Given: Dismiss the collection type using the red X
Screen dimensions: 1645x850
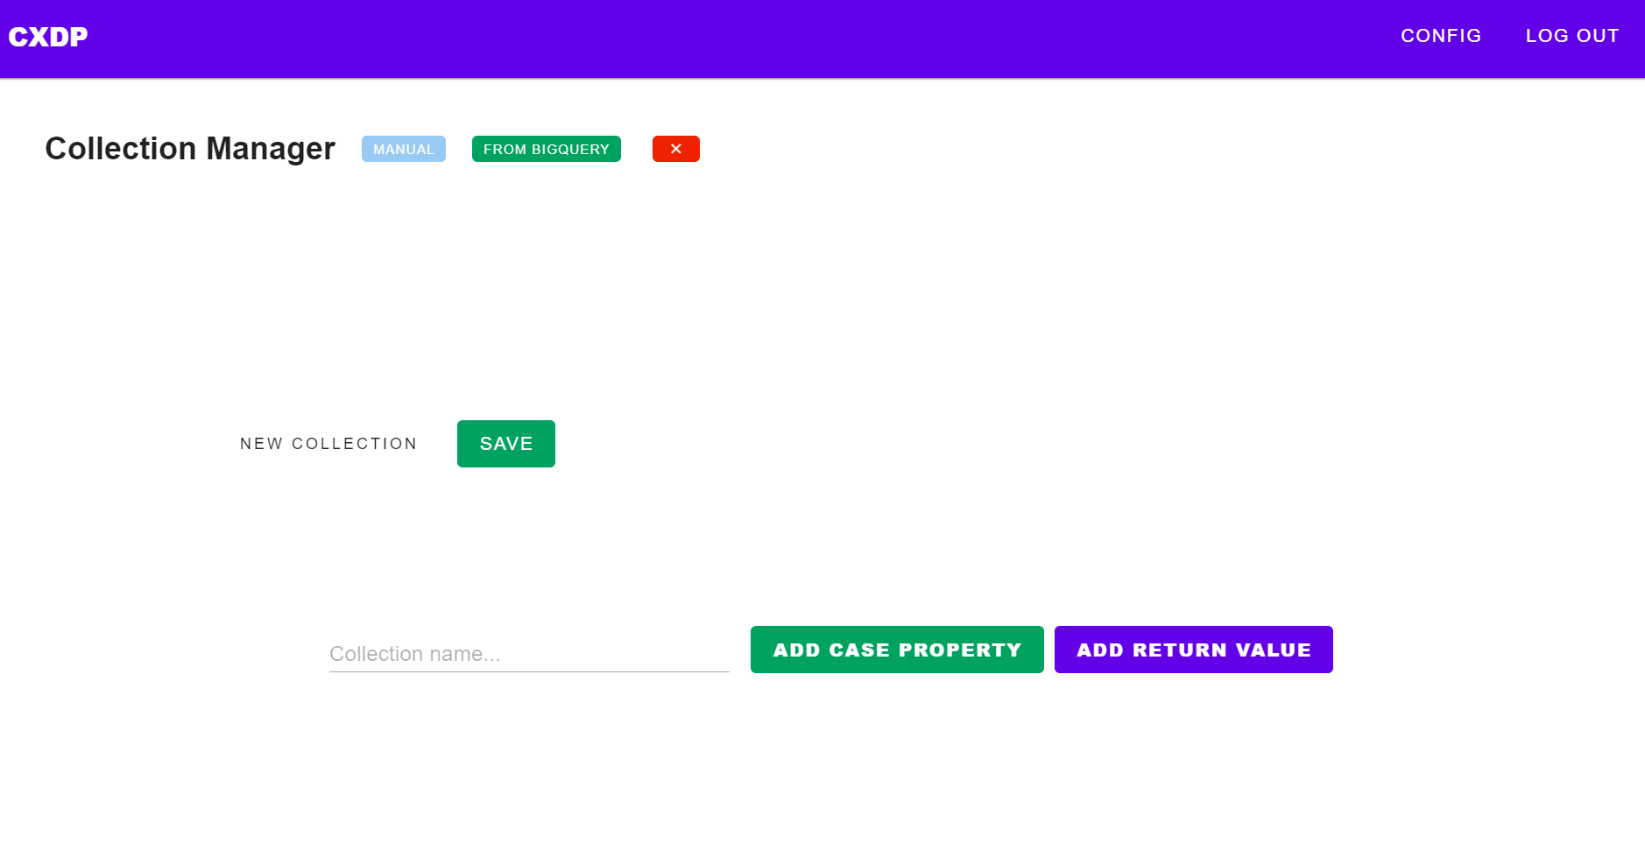Looking at the screenshot, I should pyautogui.click(x=675, y=149).
